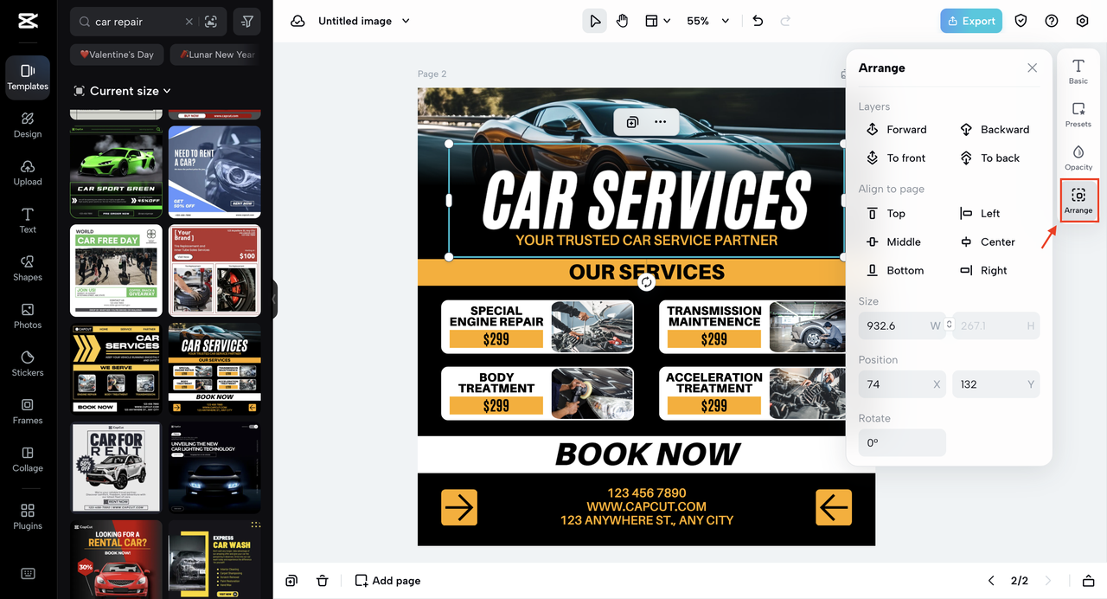
Task: Open the settings icon in top bar
Action: point(1082,21)
